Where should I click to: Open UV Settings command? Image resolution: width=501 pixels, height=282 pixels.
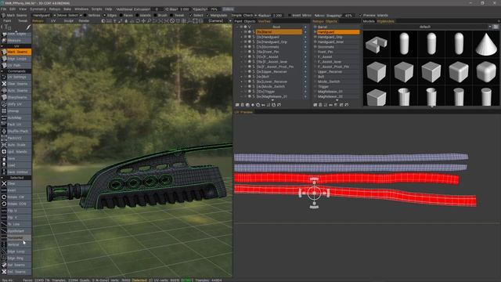[x=16, y=77]
